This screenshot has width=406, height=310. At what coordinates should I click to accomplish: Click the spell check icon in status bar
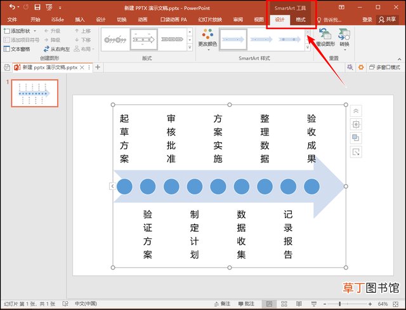65,304
